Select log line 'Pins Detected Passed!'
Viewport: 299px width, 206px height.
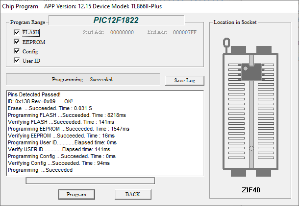pos(34,94)
